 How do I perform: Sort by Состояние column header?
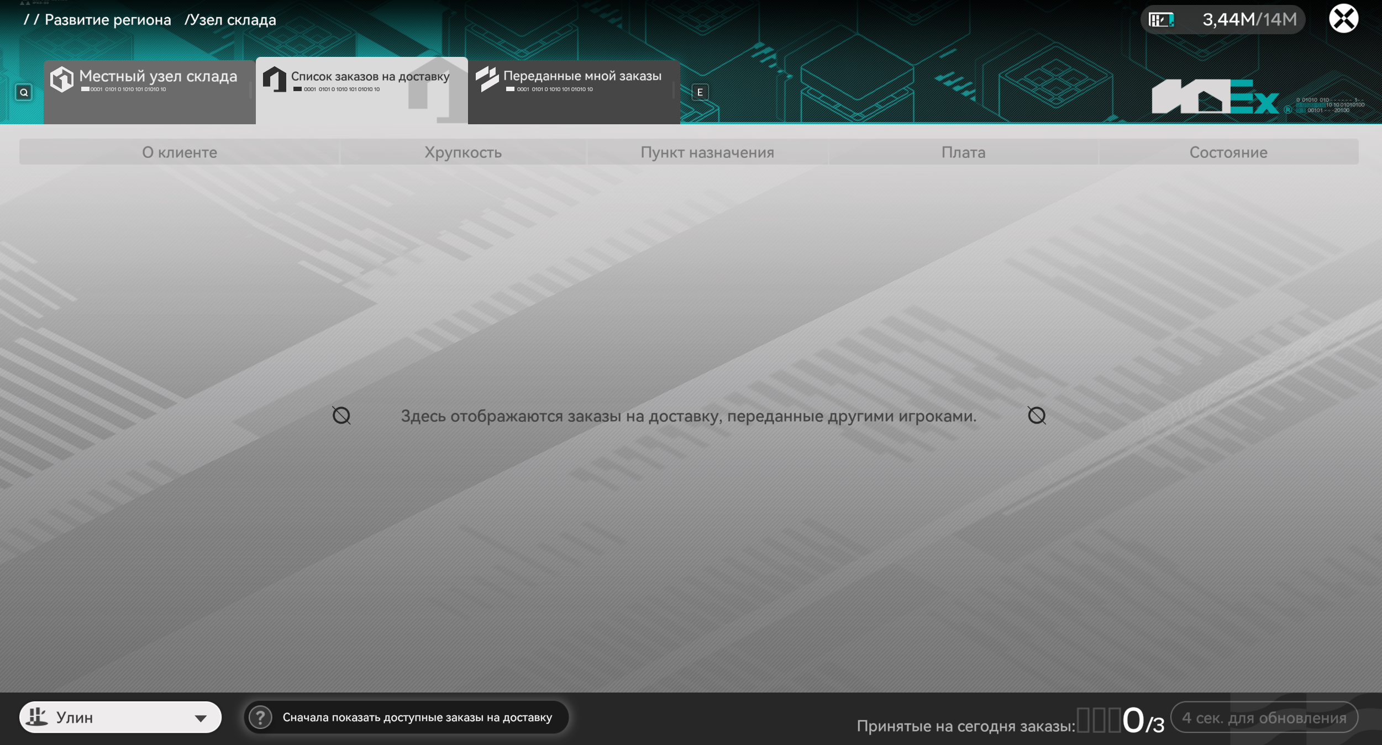pos(1228,152)
